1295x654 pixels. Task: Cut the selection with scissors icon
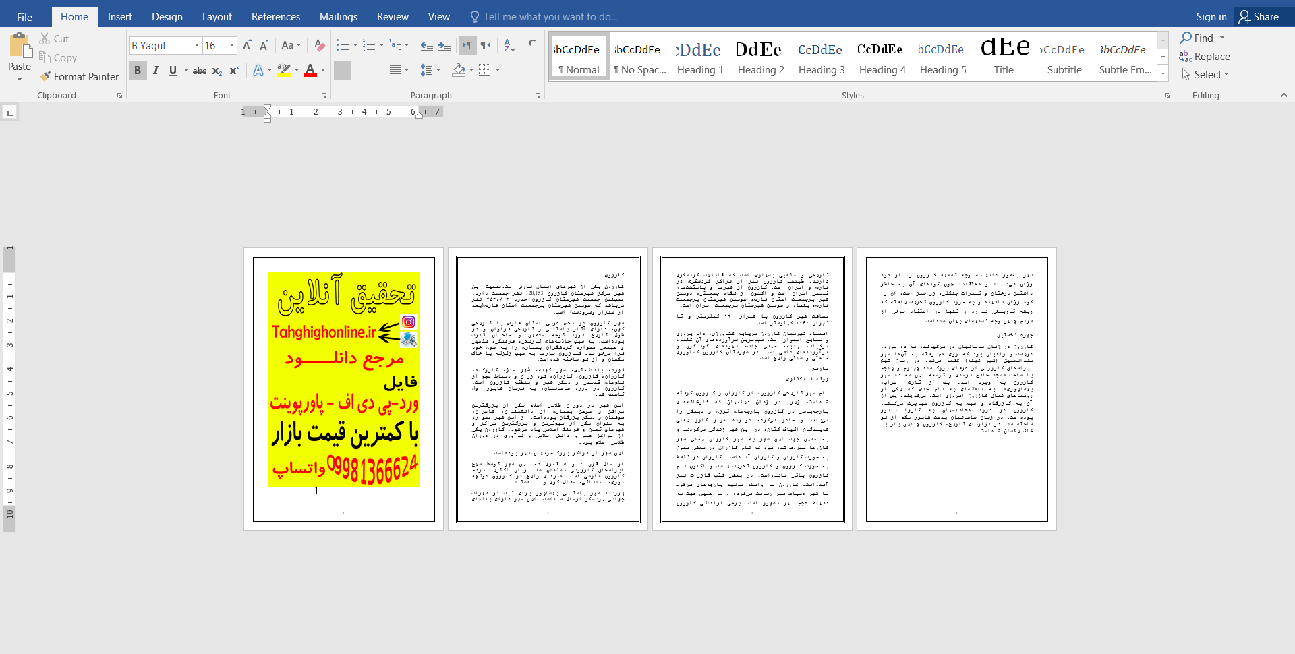45,39
